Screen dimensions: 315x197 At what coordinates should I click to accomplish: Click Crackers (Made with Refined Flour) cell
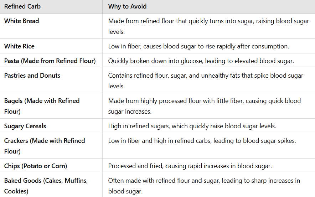pos(51,146)
